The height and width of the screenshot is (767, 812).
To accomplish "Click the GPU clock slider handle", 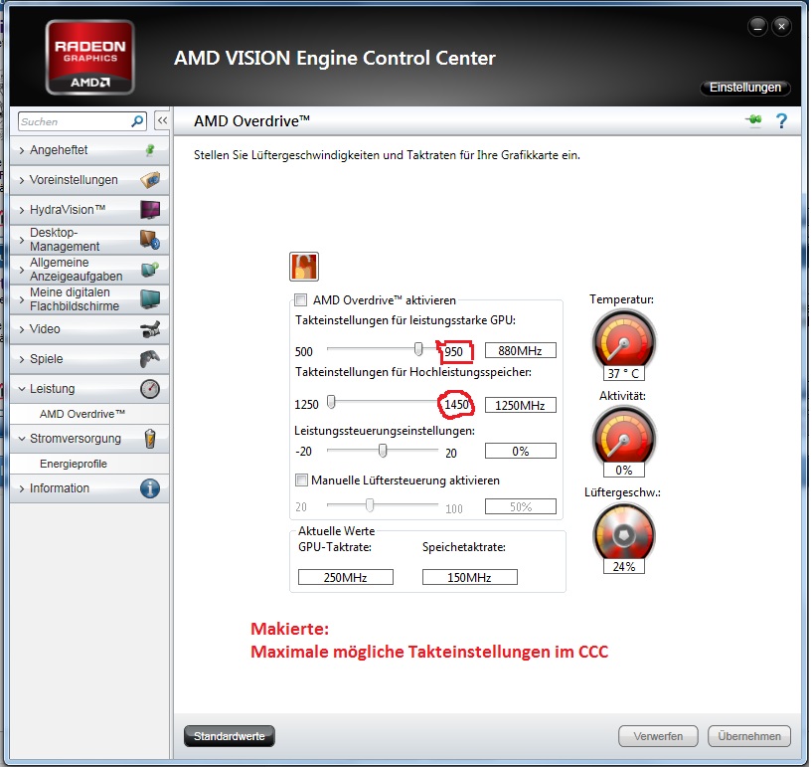I will click(x=418, y=349).
